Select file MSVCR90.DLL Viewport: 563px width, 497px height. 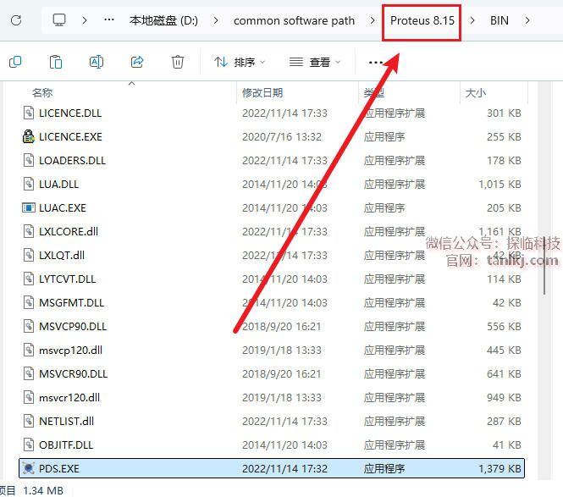[272, 374]
